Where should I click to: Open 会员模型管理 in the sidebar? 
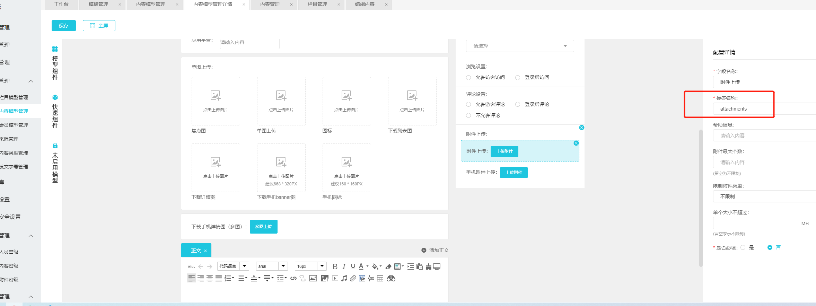[14, 125]
